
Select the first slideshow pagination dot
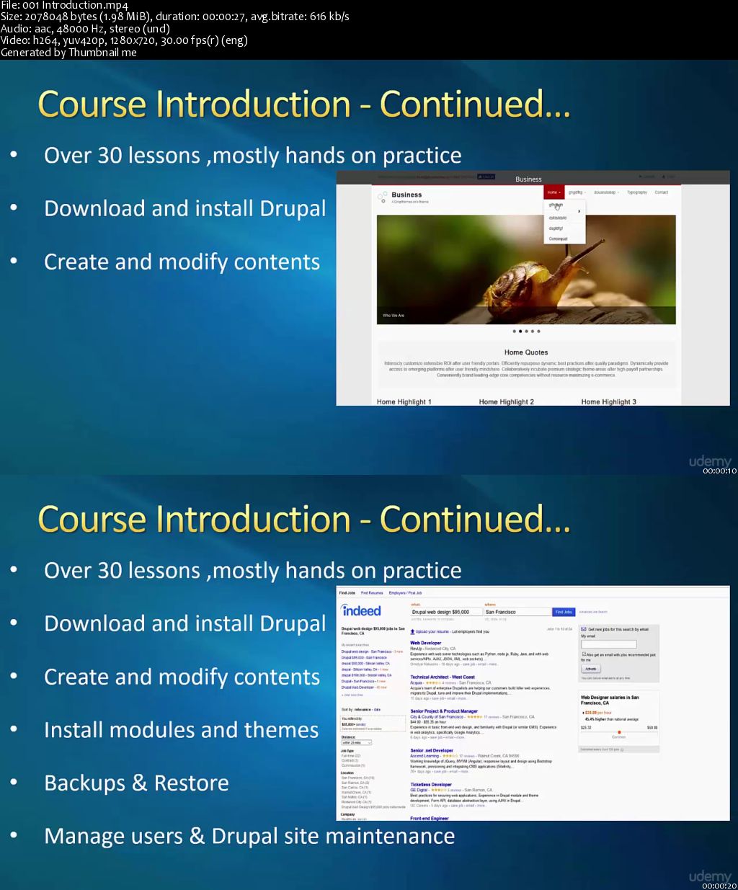coord(515,331)
